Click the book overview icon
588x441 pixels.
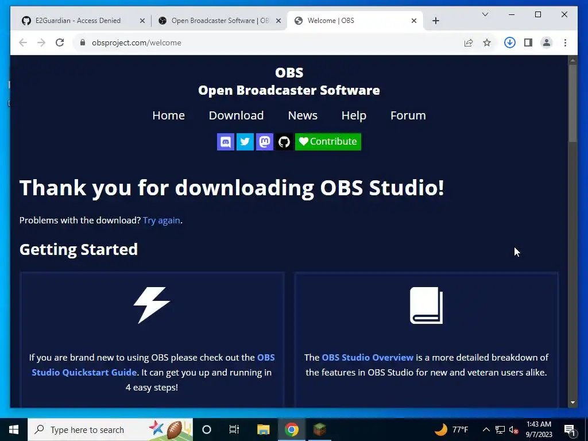(x=427, y=305)
